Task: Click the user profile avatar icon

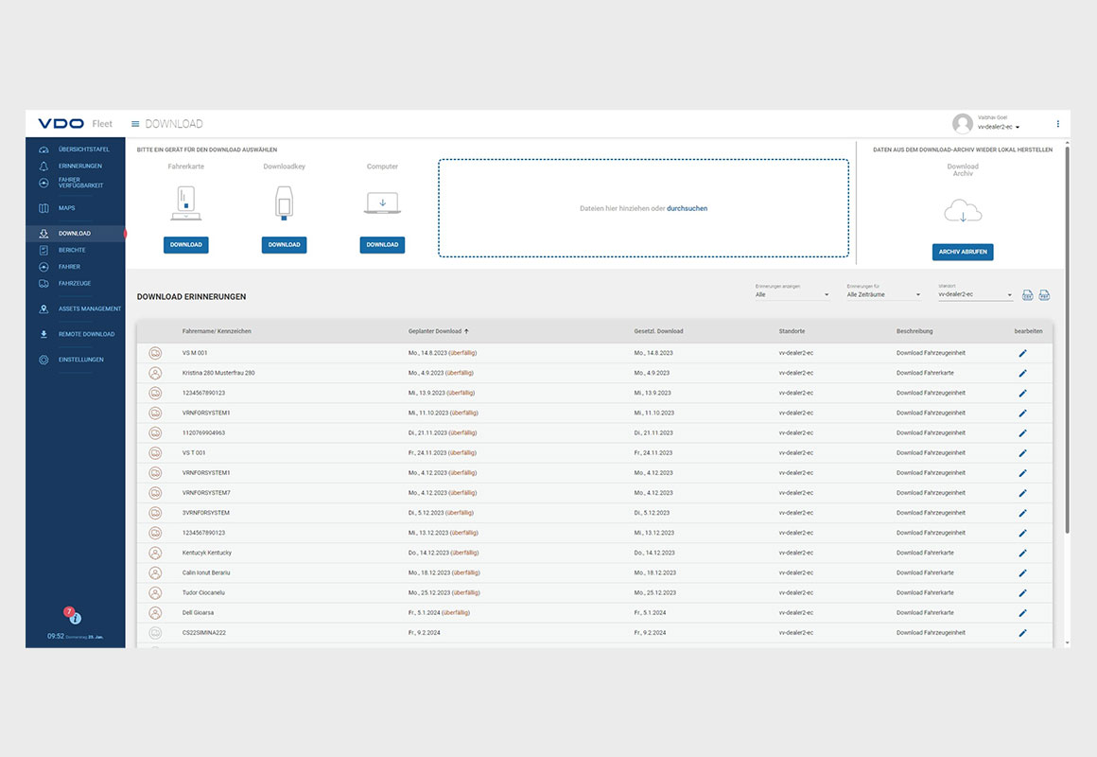Action: 963,124
